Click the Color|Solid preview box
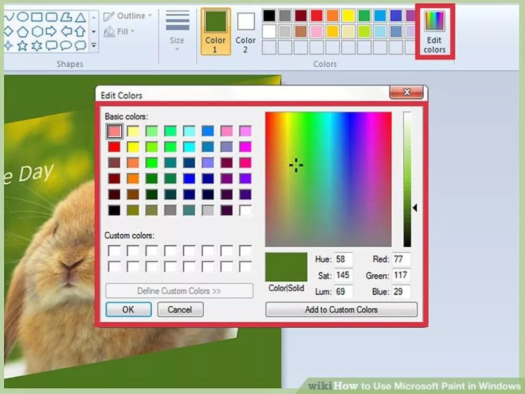 286,267
